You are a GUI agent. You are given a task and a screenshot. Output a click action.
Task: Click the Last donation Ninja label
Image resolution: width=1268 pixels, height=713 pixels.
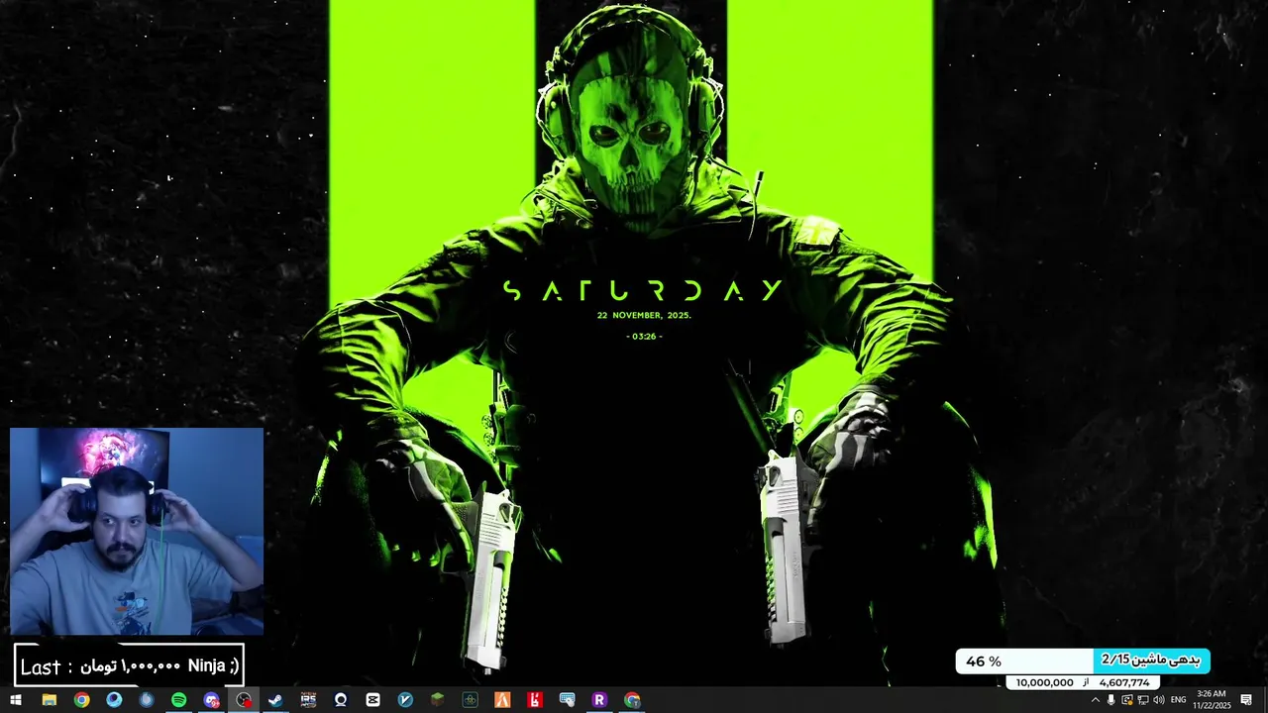tap(129, 666)
